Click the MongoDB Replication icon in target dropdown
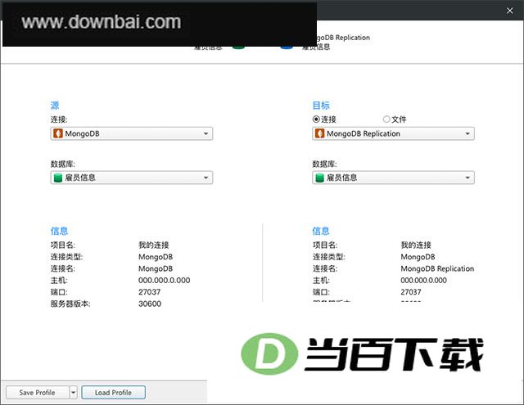The height and width of the screenshot is (405, 524). [x=320, y=133]
